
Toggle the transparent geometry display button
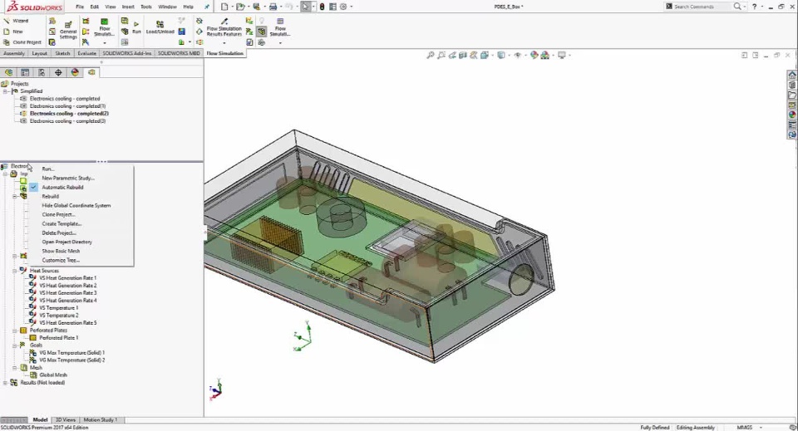(x=262, y=32)
